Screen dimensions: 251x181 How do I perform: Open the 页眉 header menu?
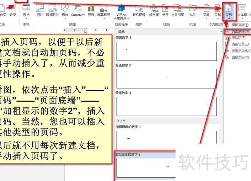pos(206,12)
